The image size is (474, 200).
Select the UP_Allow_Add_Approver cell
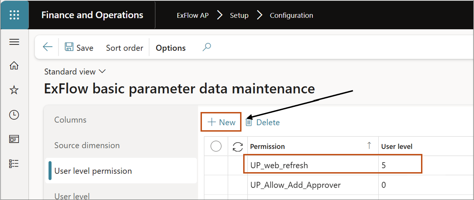(313, 185)
